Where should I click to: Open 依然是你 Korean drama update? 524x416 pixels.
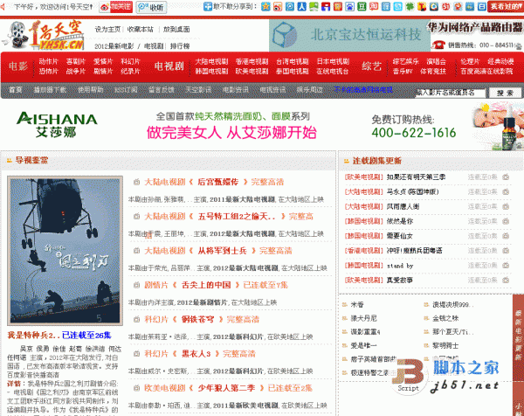pyautogui.click(x=400, y=221)
